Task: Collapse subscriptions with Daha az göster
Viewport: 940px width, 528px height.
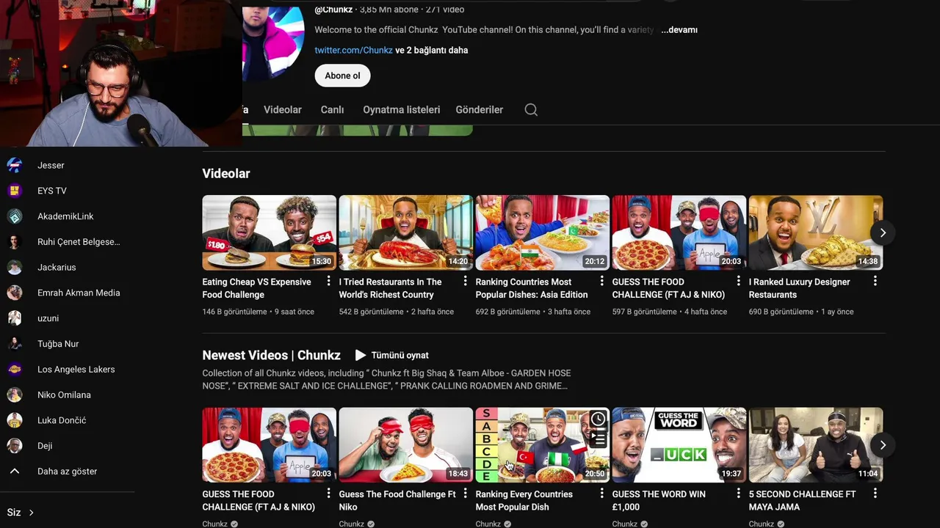Action: (x=67, y=472)
